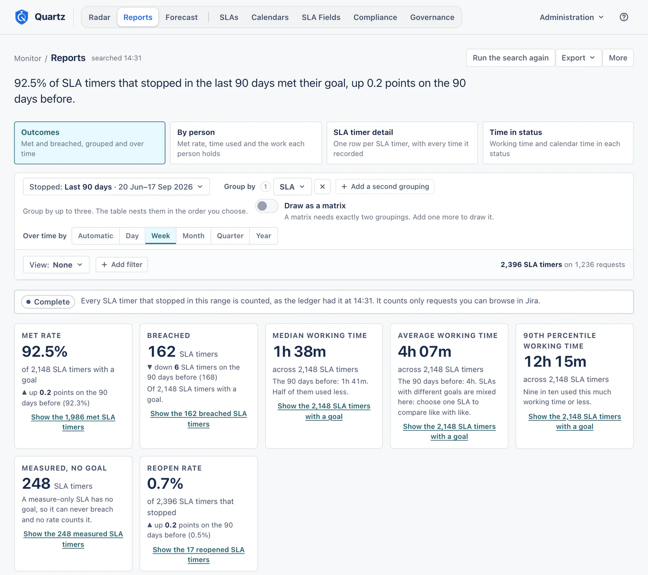Select the Time in status card

[558, 143]
